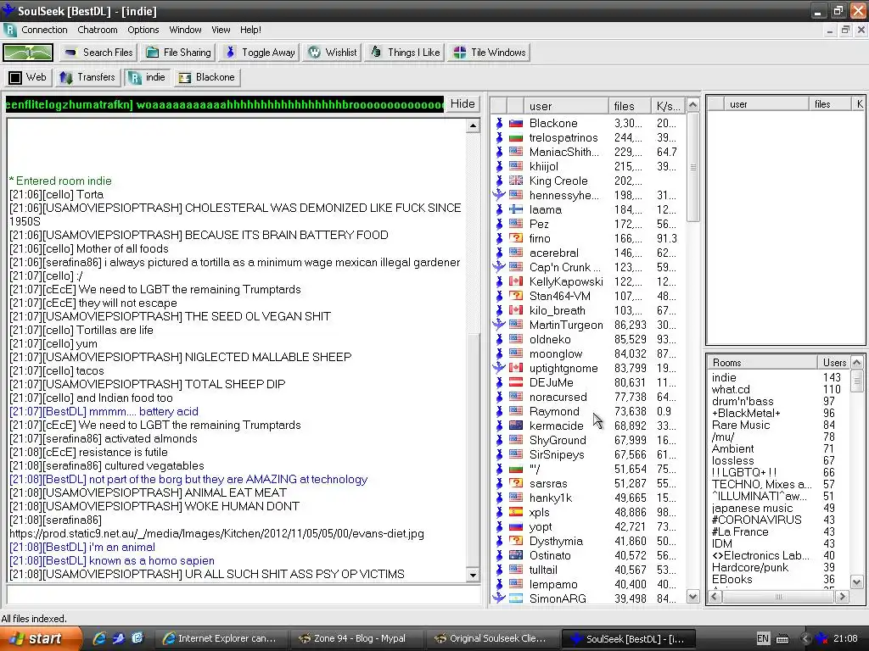Click the unknown-country icon beside firno
869x651 pixels.
pos(516,238)
